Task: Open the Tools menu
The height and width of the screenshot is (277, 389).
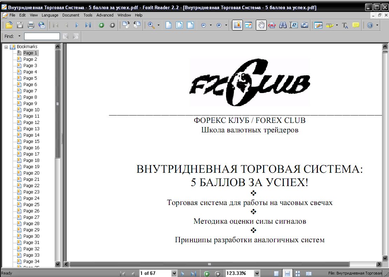Action: [88, 15]
